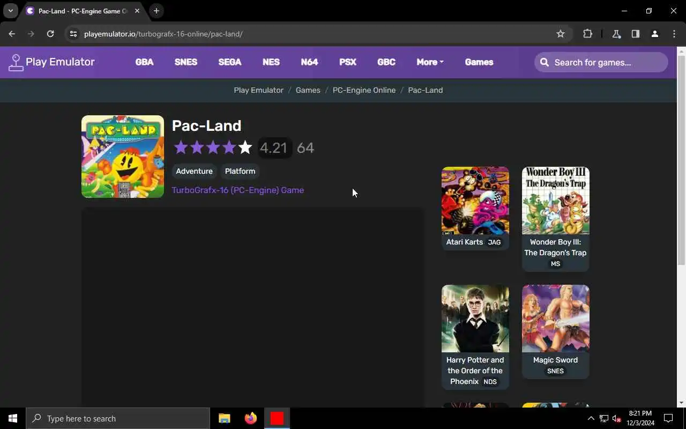Open the N64 games section

pos(309,62)
